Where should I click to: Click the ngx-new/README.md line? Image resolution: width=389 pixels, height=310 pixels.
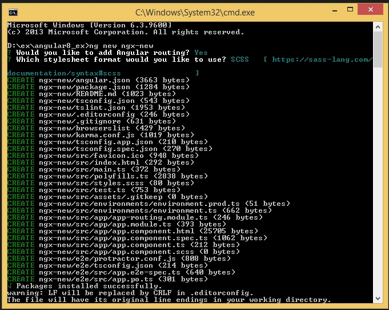tap(91, 94)
